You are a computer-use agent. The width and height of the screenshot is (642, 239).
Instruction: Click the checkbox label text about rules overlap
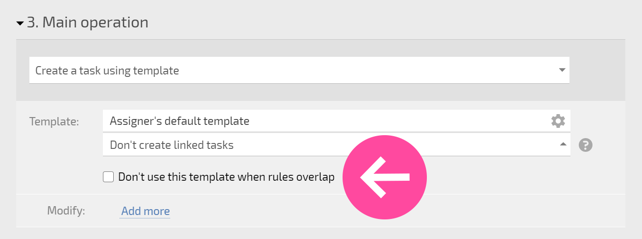pos(226,177)
